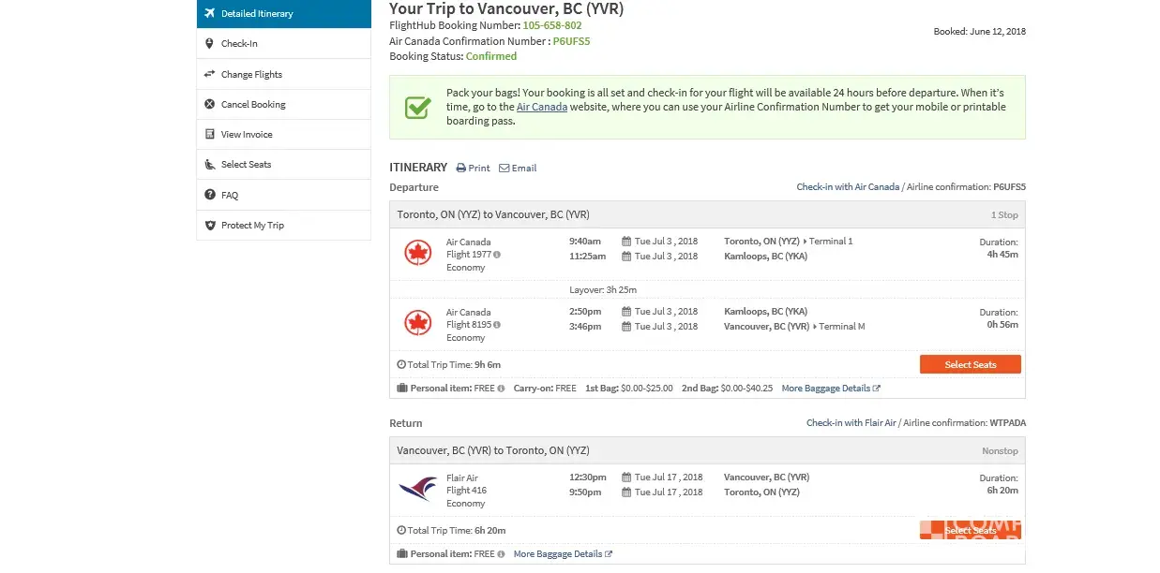Follow the Air Canada link in the green notice

pyautogui.click(x=541, y=107)
